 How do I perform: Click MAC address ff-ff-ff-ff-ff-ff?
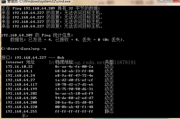[74, 111]
